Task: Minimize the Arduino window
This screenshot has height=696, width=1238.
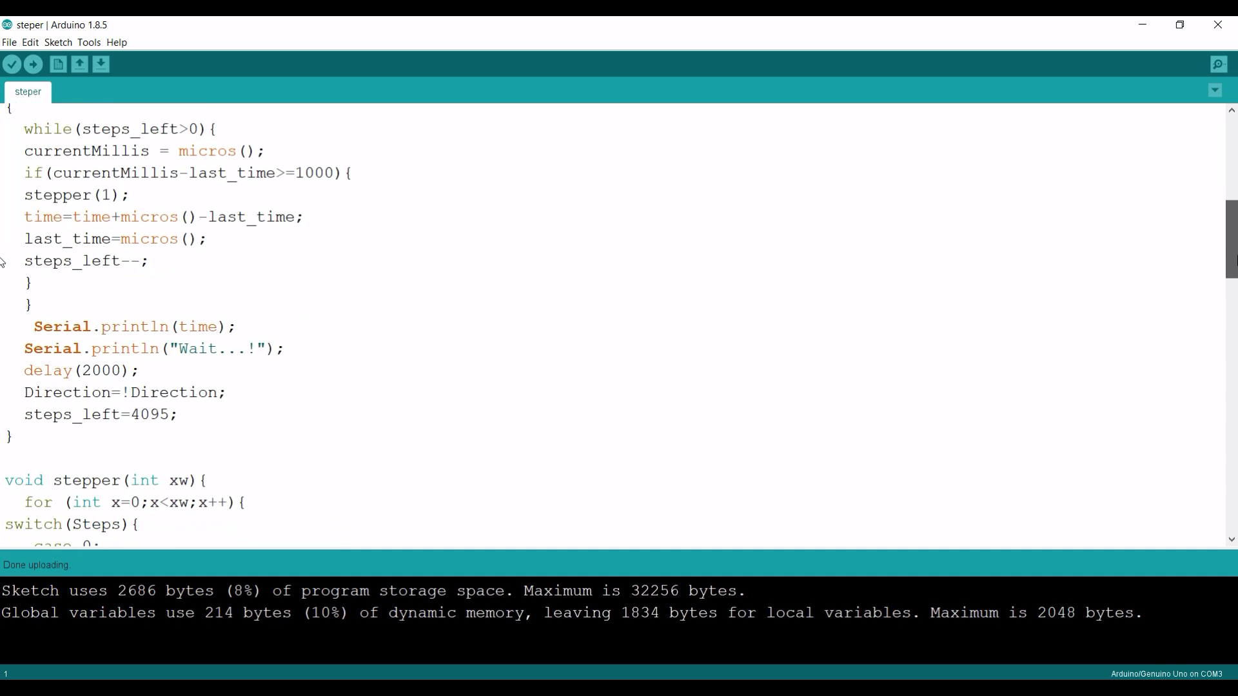Action: tap(1143, 24)
